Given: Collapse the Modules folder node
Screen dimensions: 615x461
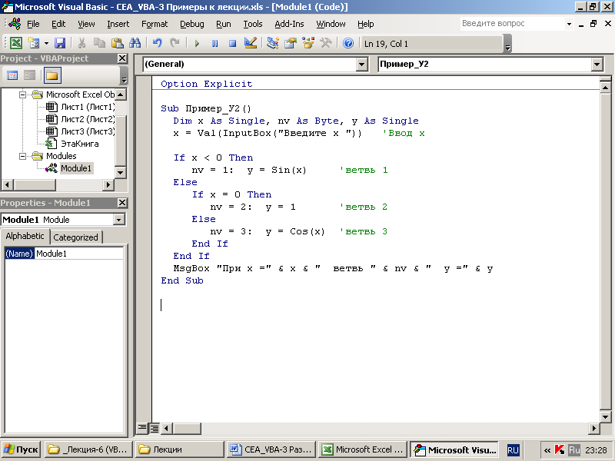Looking at the screenshot, I should (23, 156).
